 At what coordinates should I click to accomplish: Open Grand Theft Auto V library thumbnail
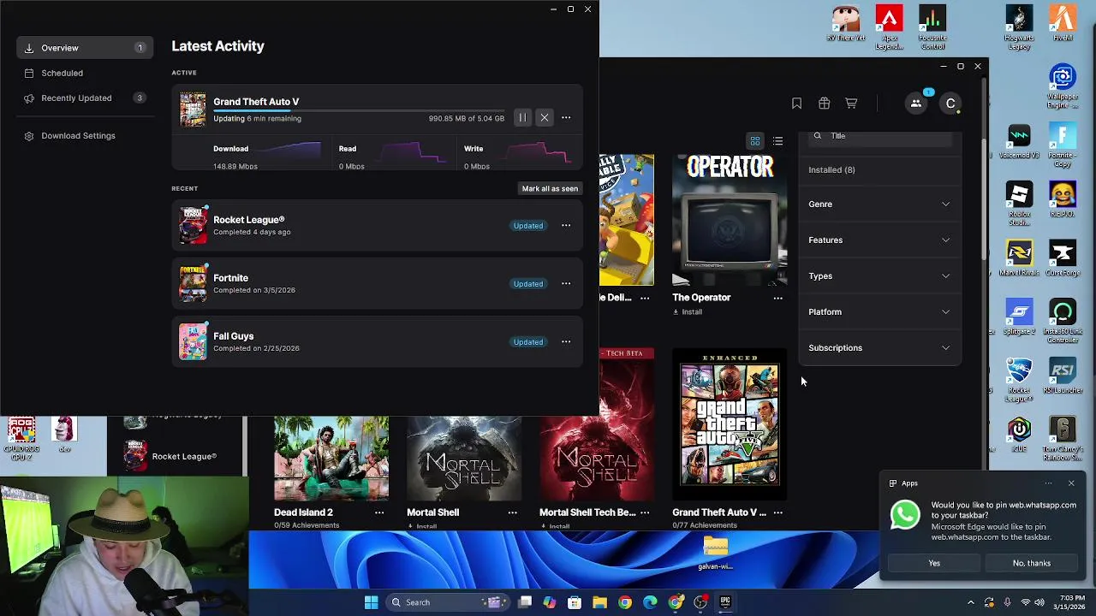coord(730,423)
